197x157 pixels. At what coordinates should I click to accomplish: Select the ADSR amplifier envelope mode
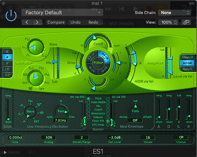pyautogui.click(x=187, y=63)
